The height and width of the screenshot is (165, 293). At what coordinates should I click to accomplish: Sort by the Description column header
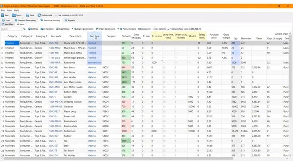(x=75, y=36)
